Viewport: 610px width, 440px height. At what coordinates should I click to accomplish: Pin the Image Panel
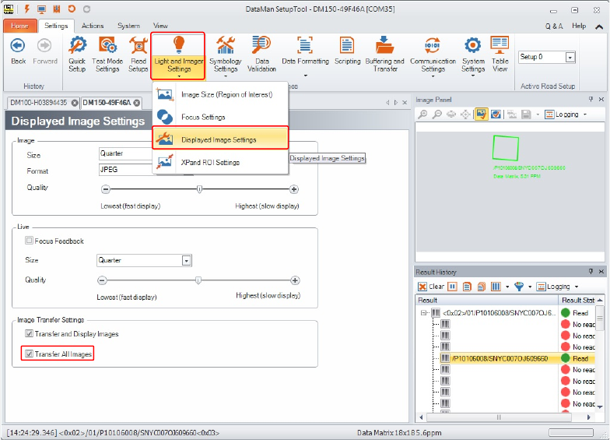(591, 100)
